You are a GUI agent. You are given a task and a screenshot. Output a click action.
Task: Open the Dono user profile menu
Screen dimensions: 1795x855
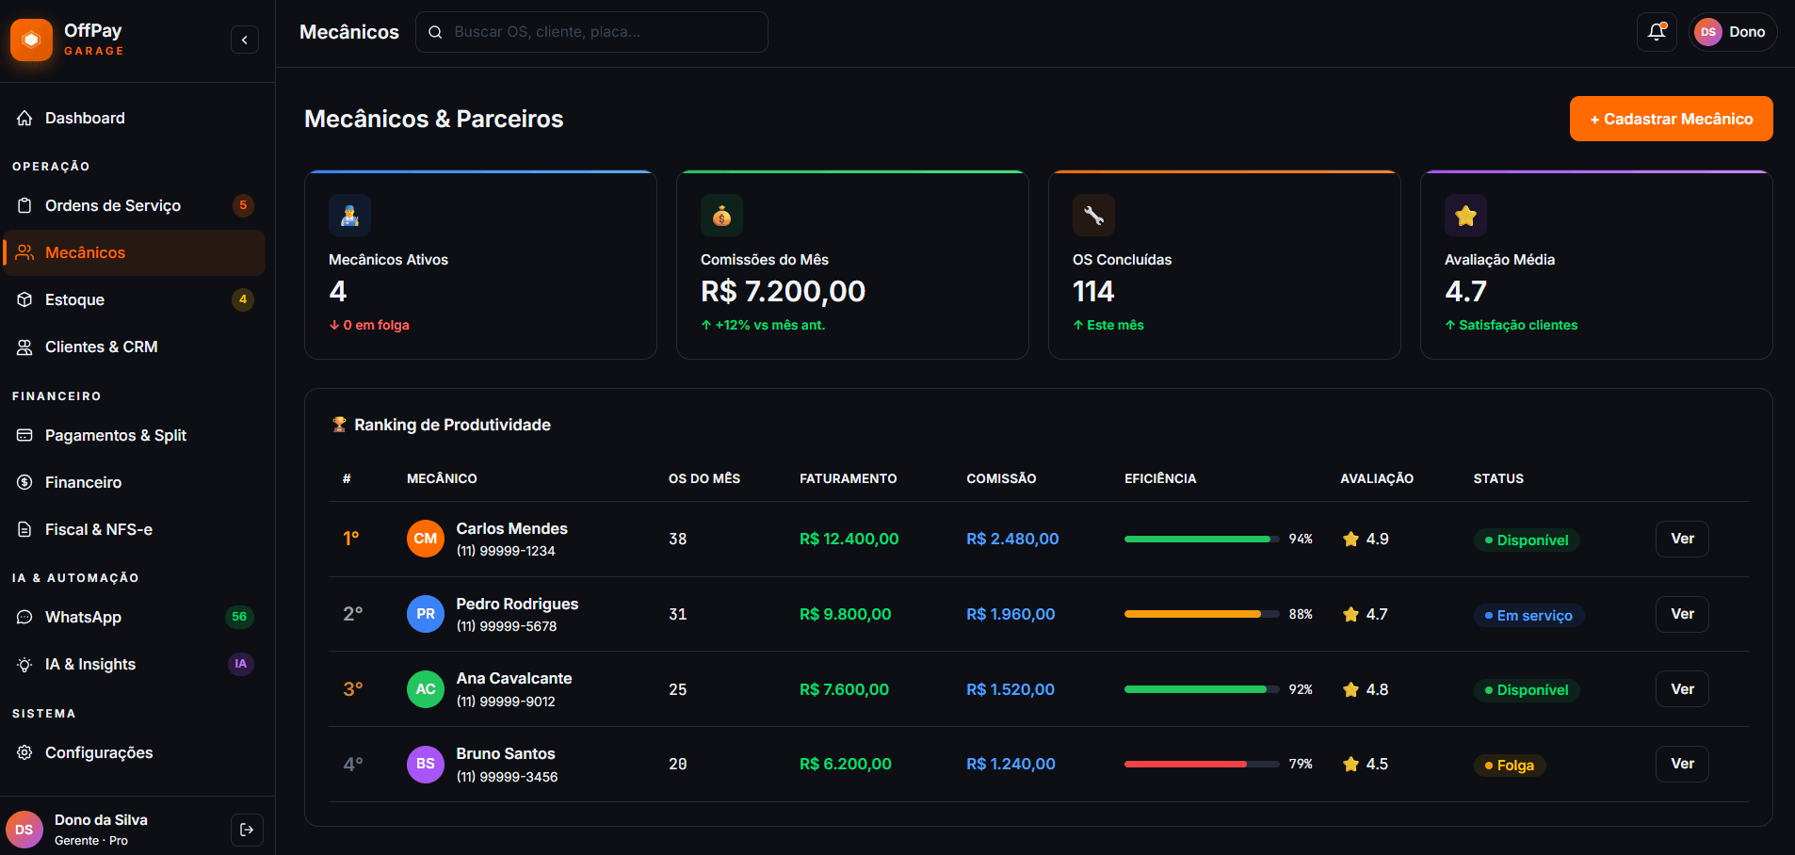1732,32
